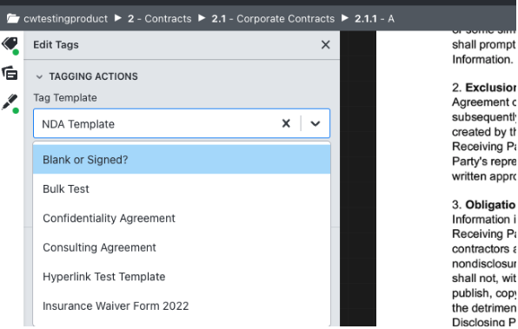Collapse the Tagging Actions section

tap(39, 77)
